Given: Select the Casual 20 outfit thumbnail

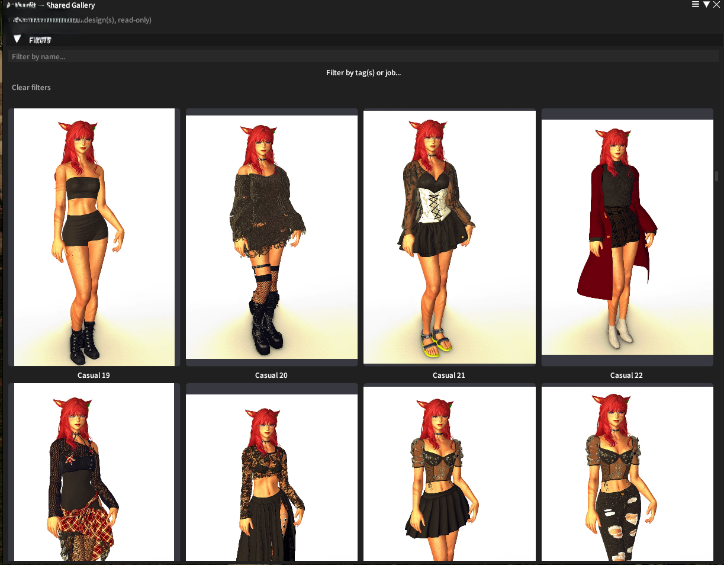Looking at the screenshot, I should point(272,237).
